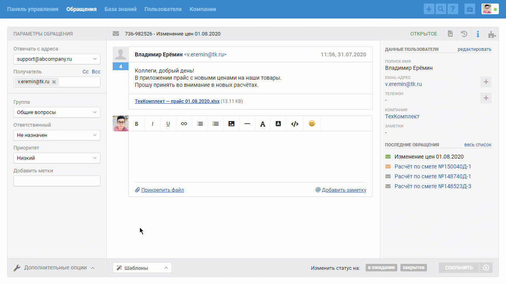Insert a bulleted list
Image resolution: width=506 pixels, height=284 pixels.
[215, 123]
